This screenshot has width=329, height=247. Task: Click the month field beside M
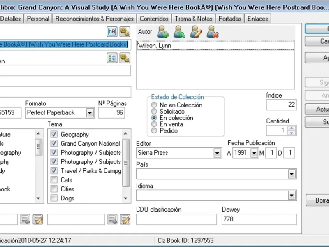tap(271, 153)
